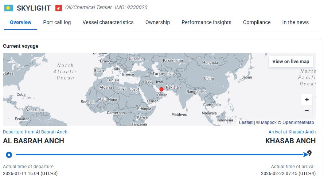Viewport: 324px width, 179px height.
Task: Follow the Arrival at Khasab Anch link
Action: tap(292, 132)
